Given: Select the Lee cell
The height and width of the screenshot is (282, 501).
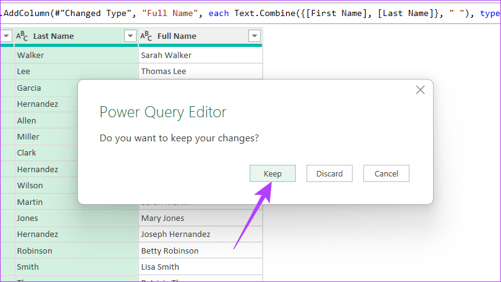Looking at the screenshot, I should [x=76, y=72].
